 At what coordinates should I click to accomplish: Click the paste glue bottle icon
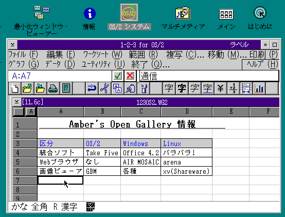point(131,88)
